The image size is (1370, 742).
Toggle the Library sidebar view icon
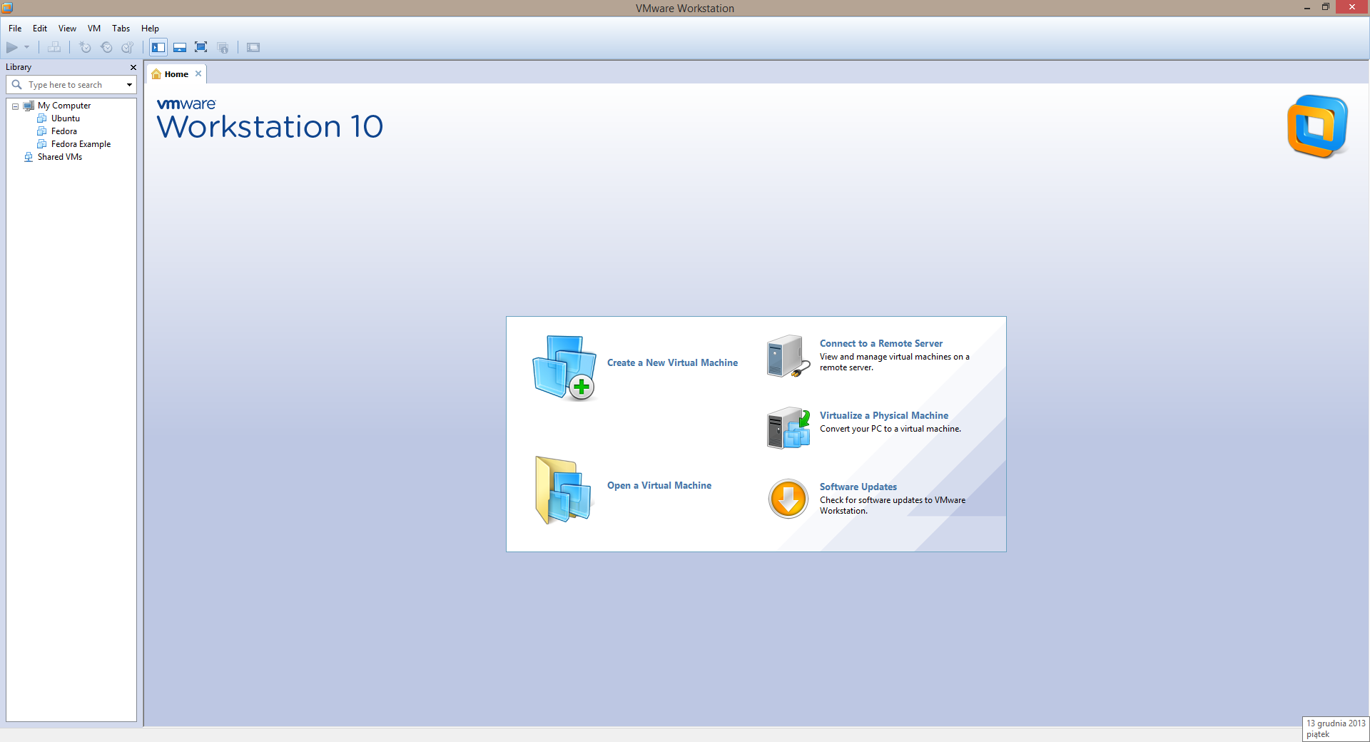158,48
